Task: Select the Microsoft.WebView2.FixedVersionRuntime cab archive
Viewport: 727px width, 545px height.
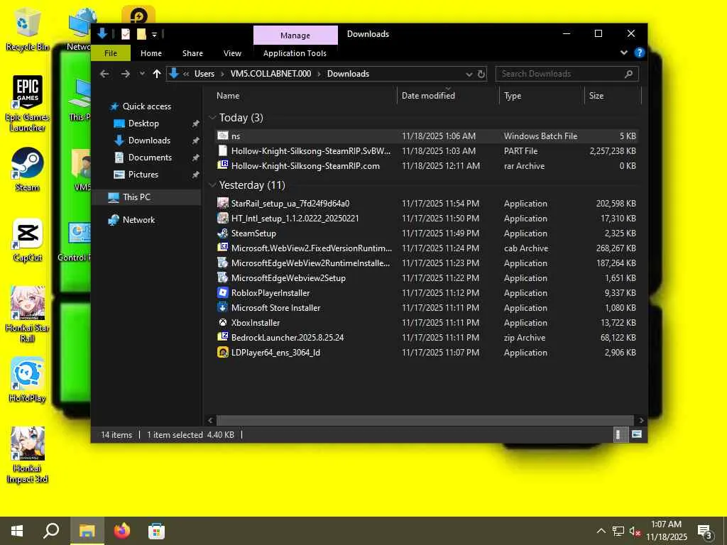Action: (x=426, y=248)
